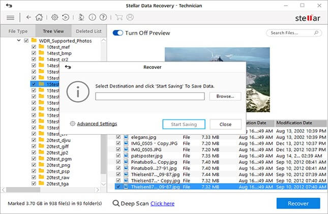328x214 pixels.
Task: Select the 20test_raw folder
Action: click(58, 177)
